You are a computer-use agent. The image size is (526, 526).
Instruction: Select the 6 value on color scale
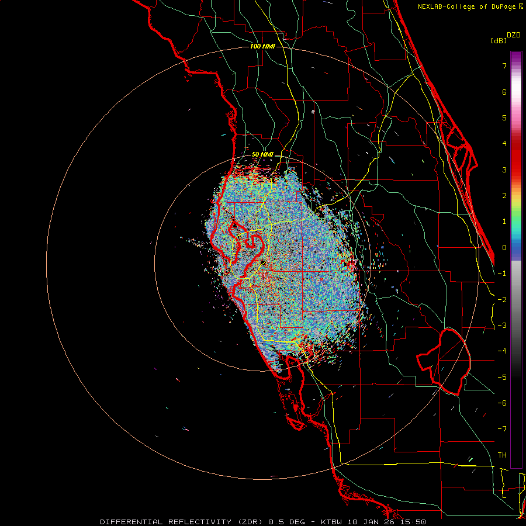[504, 92]
